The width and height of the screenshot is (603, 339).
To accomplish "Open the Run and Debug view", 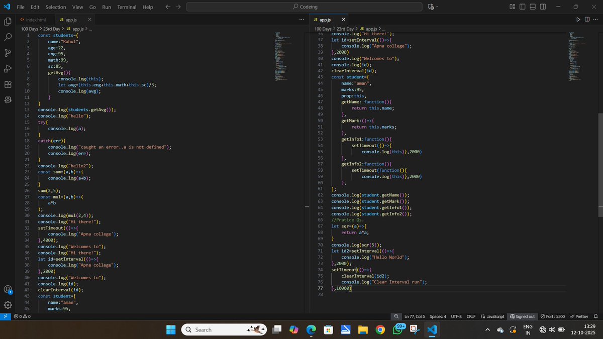I will [8, 68].
